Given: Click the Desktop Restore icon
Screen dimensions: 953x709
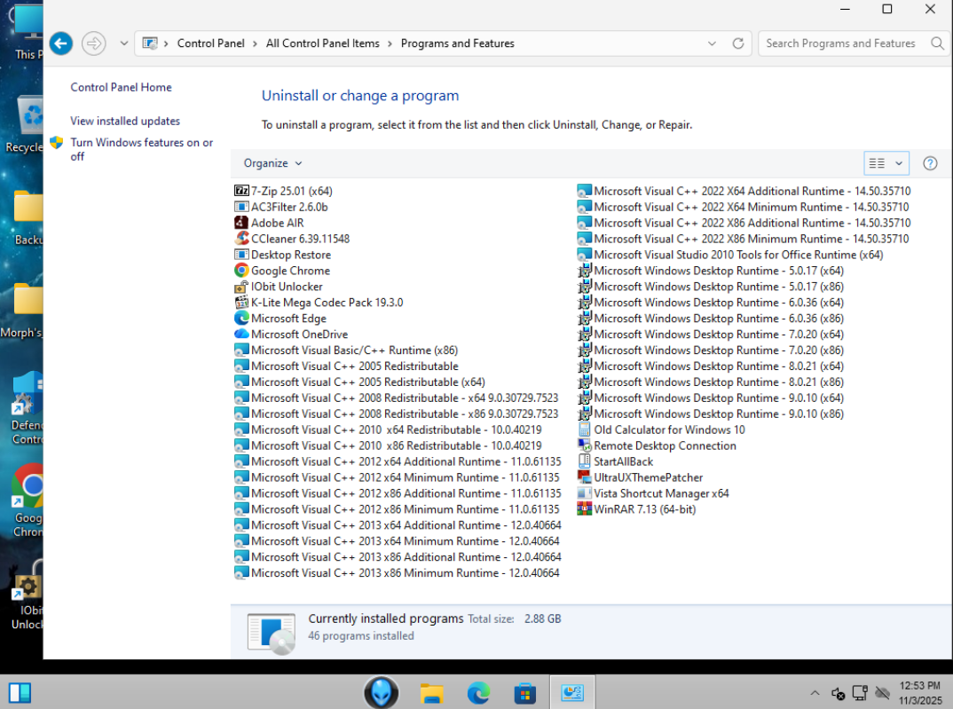Looking at the screenshot, I should [241, 255].
